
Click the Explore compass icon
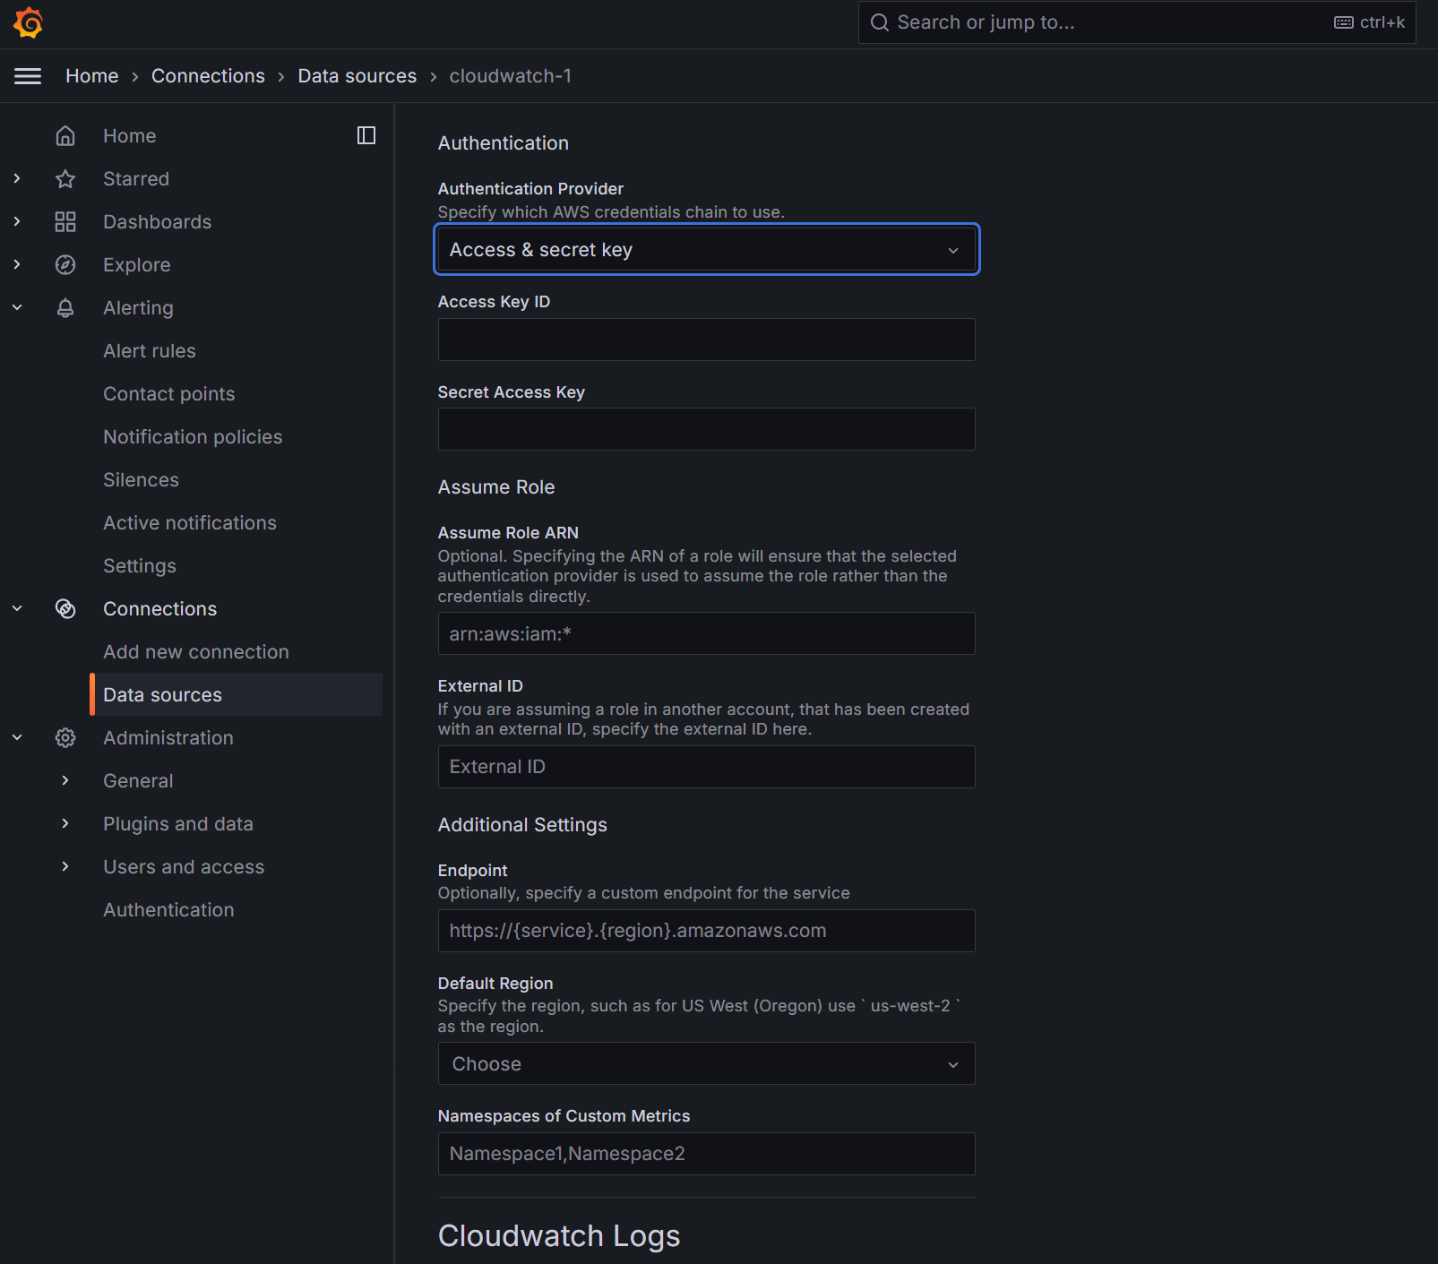tap(65, 264)
